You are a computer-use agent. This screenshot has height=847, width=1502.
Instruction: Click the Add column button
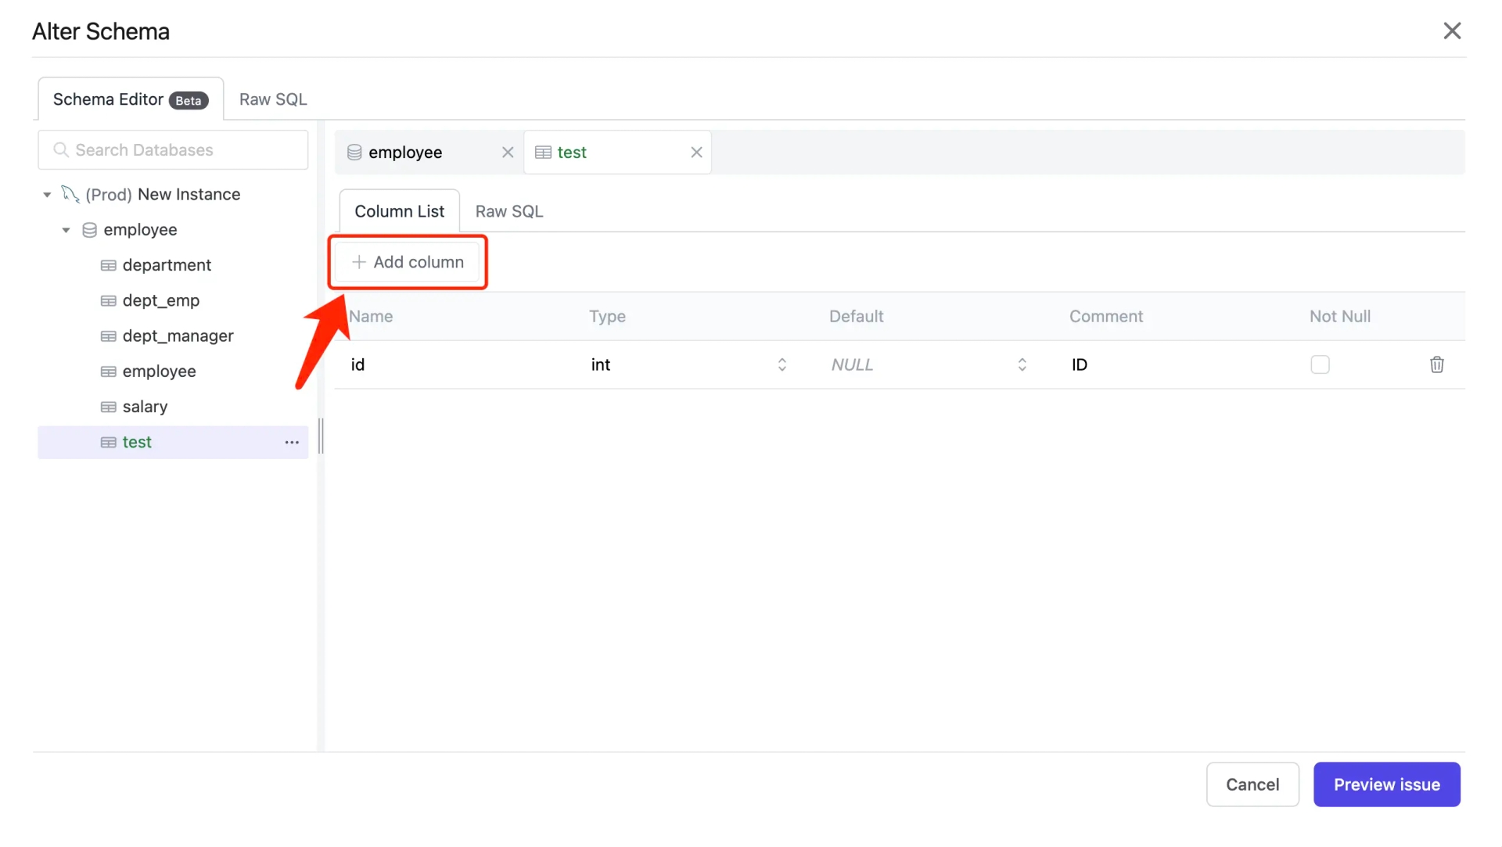coord(407,262)
